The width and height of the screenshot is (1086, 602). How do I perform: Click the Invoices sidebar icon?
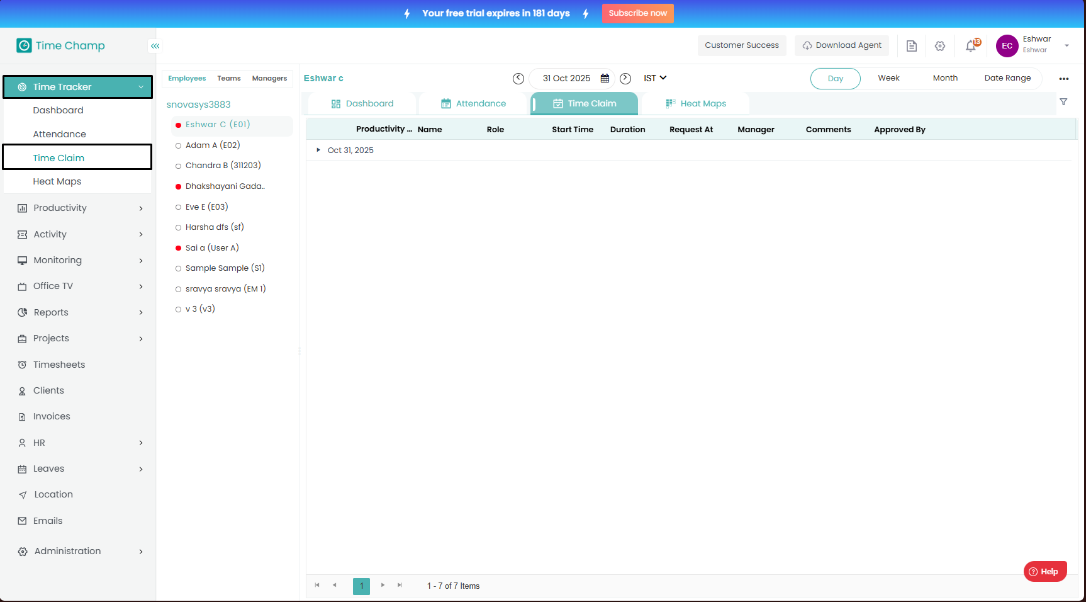click(x=22, y=417)
